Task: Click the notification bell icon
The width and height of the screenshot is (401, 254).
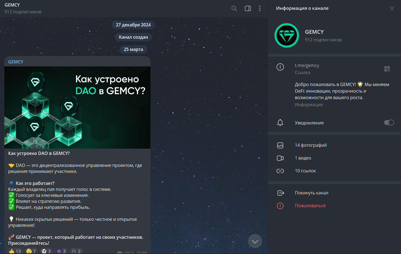Action: 280,123
